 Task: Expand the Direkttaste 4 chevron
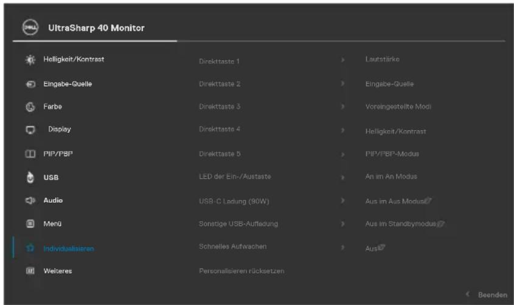coord(342,130)
